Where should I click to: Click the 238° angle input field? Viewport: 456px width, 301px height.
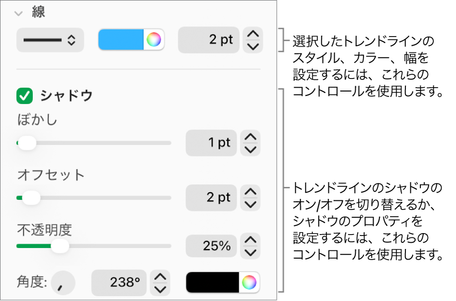pyautogui.click(x=119, y=283)
